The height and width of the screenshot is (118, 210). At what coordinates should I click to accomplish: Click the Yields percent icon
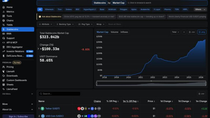(4, 25)
